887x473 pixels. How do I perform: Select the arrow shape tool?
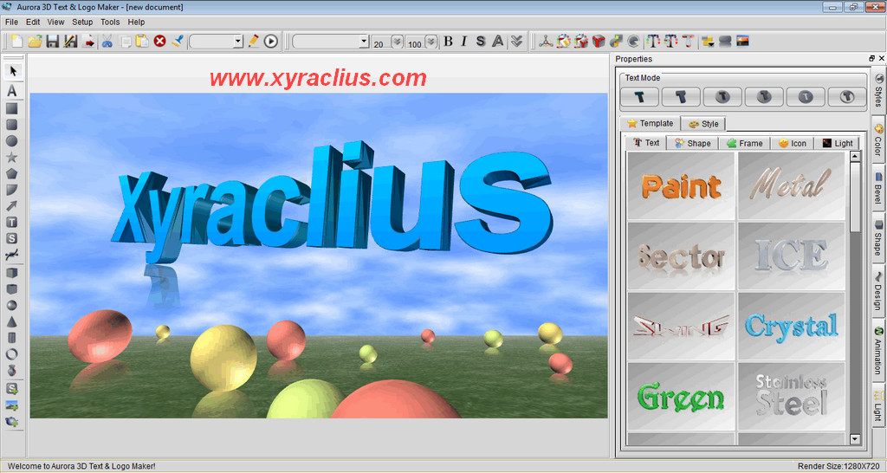tap(12, 206)
